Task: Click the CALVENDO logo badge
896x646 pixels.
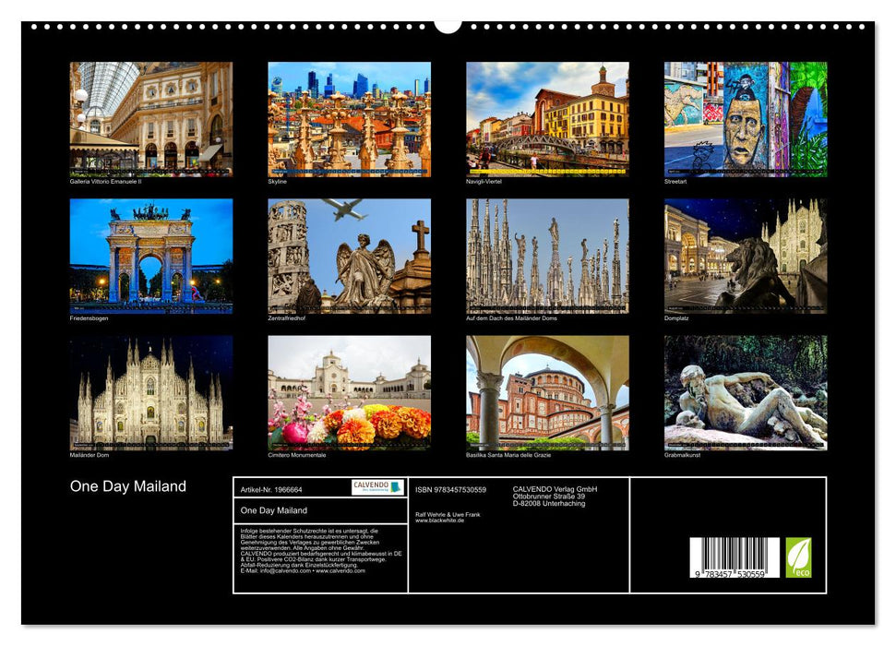Action: click(376, 487)
